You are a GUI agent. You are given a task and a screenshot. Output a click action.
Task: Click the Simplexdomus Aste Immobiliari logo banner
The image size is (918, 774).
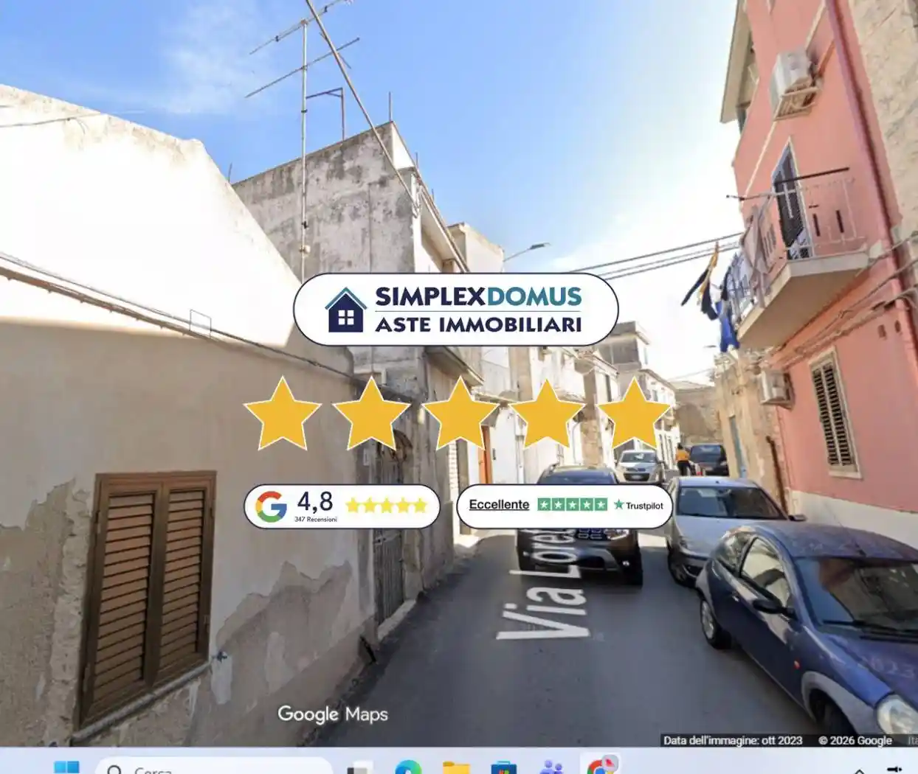point(455,310)
